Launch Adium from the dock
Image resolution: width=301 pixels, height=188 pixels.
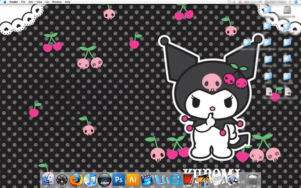[105, 180]
